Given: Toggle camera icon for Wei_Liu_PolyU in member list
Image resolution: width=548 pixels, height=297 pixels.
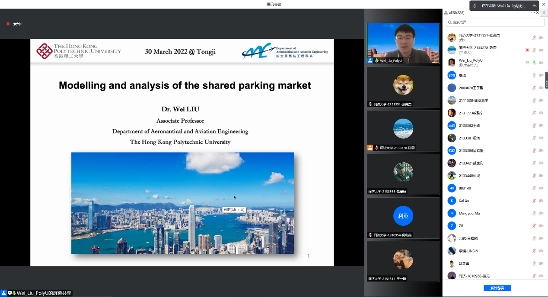Looking at the screenshot, I should (541, 63).
